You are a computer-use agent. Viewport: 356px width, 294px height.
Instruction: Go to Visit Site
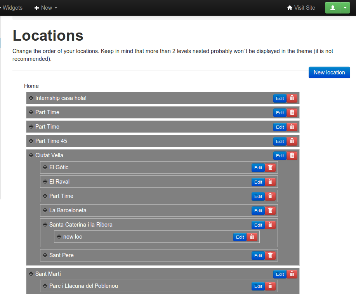click(x=301, y=8)
